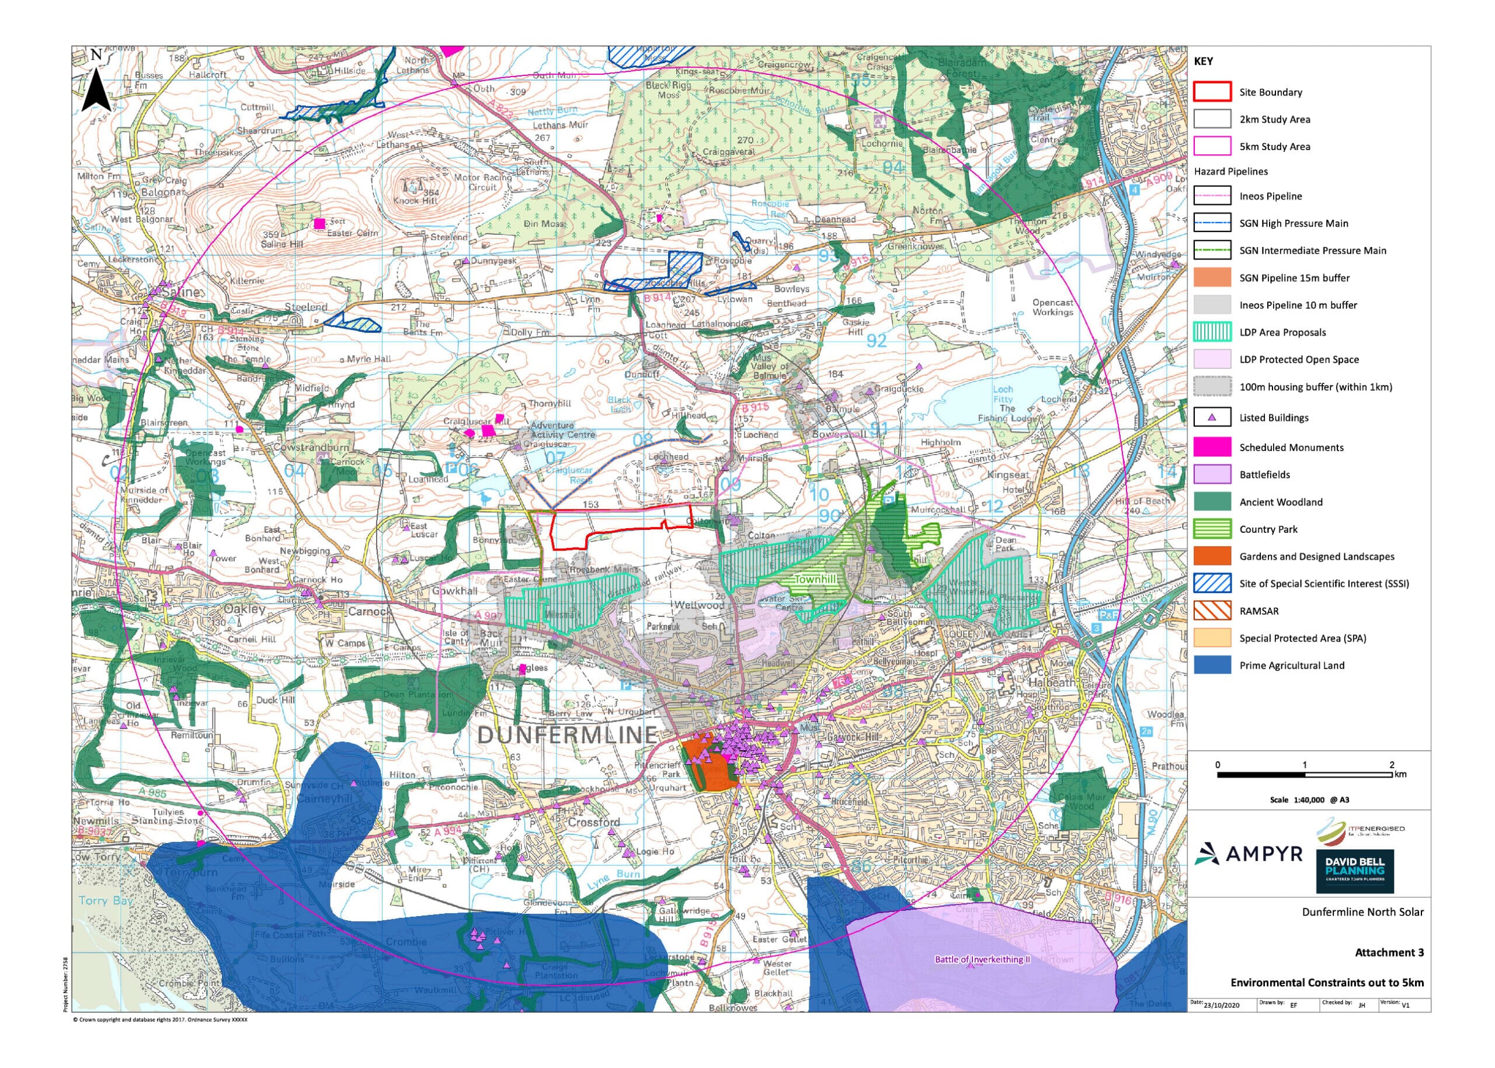This screenshot has width=1495, height=1068.
Task: Click the DUNFERMLINE town label on map
Action: 566,734
